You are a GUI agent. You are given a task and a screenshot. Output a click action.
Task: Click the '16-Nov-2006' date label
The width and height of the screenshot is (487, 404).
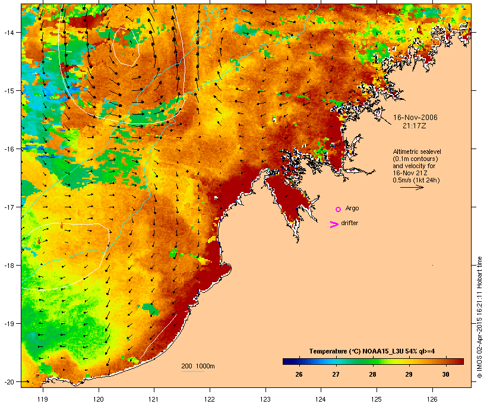tap(415, 118)
